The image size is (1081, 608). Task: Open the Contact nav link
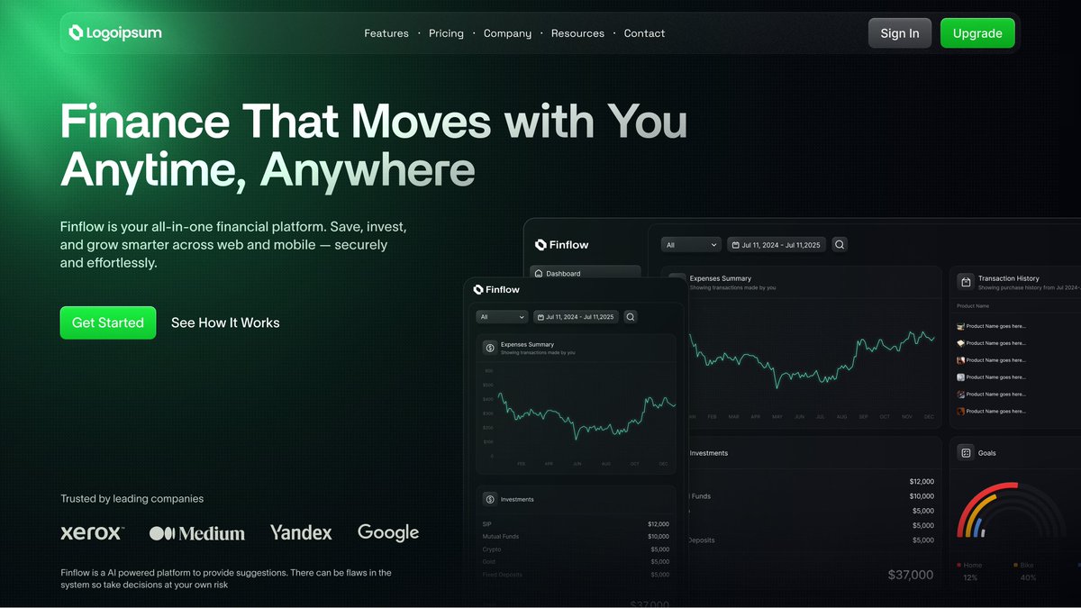click(x=644, y=33)
